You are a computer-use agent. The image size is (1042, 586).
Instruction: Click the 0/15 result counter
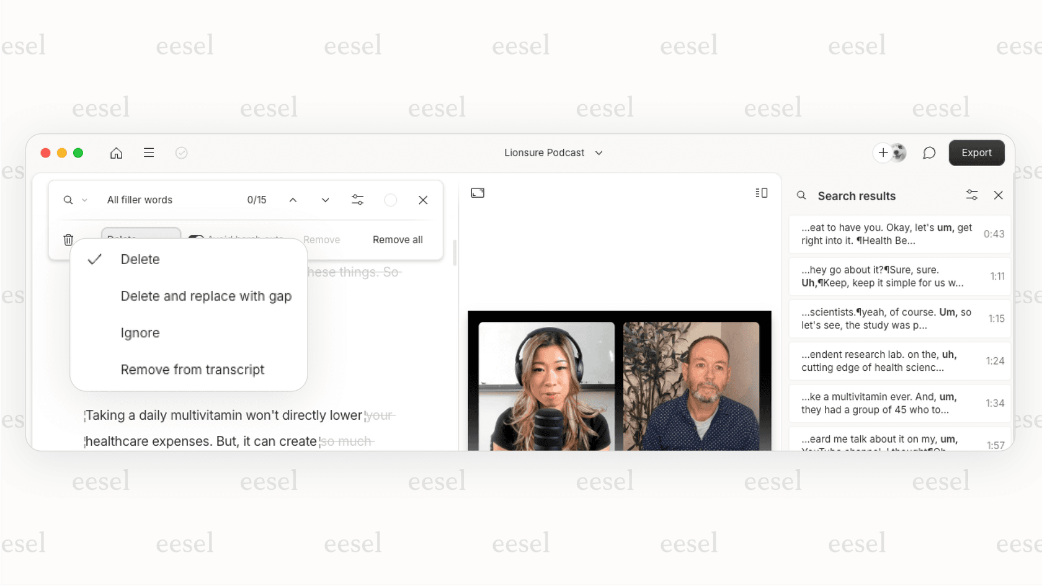[257, 200]
